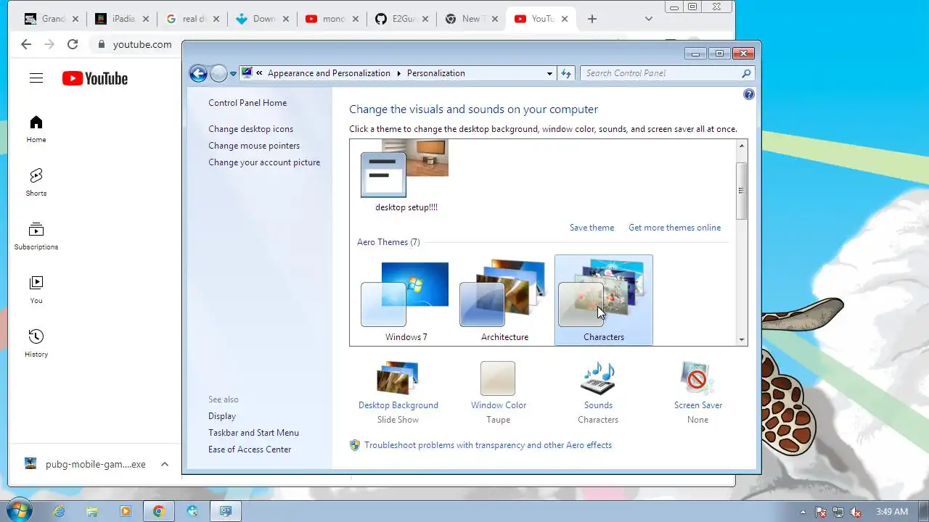Screen dimensions: 929x522
Task: Open the You section in YouTube sidebar
Action: pos(36,290)
